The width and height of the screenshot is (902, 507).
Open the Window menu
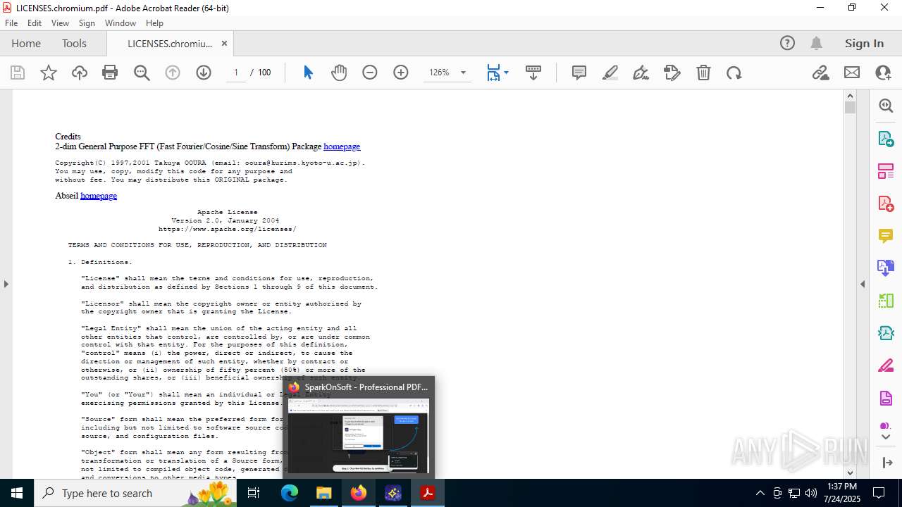point(121,23)
